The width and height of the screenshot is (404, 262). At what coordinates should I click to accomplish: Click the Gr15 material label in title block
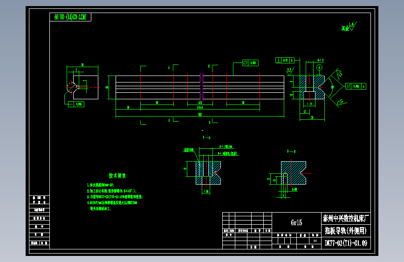coord(296,222)
